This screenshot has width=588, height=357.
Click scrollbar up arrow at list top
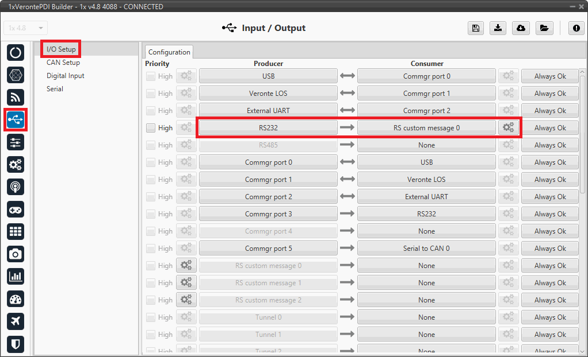[582, 72]
